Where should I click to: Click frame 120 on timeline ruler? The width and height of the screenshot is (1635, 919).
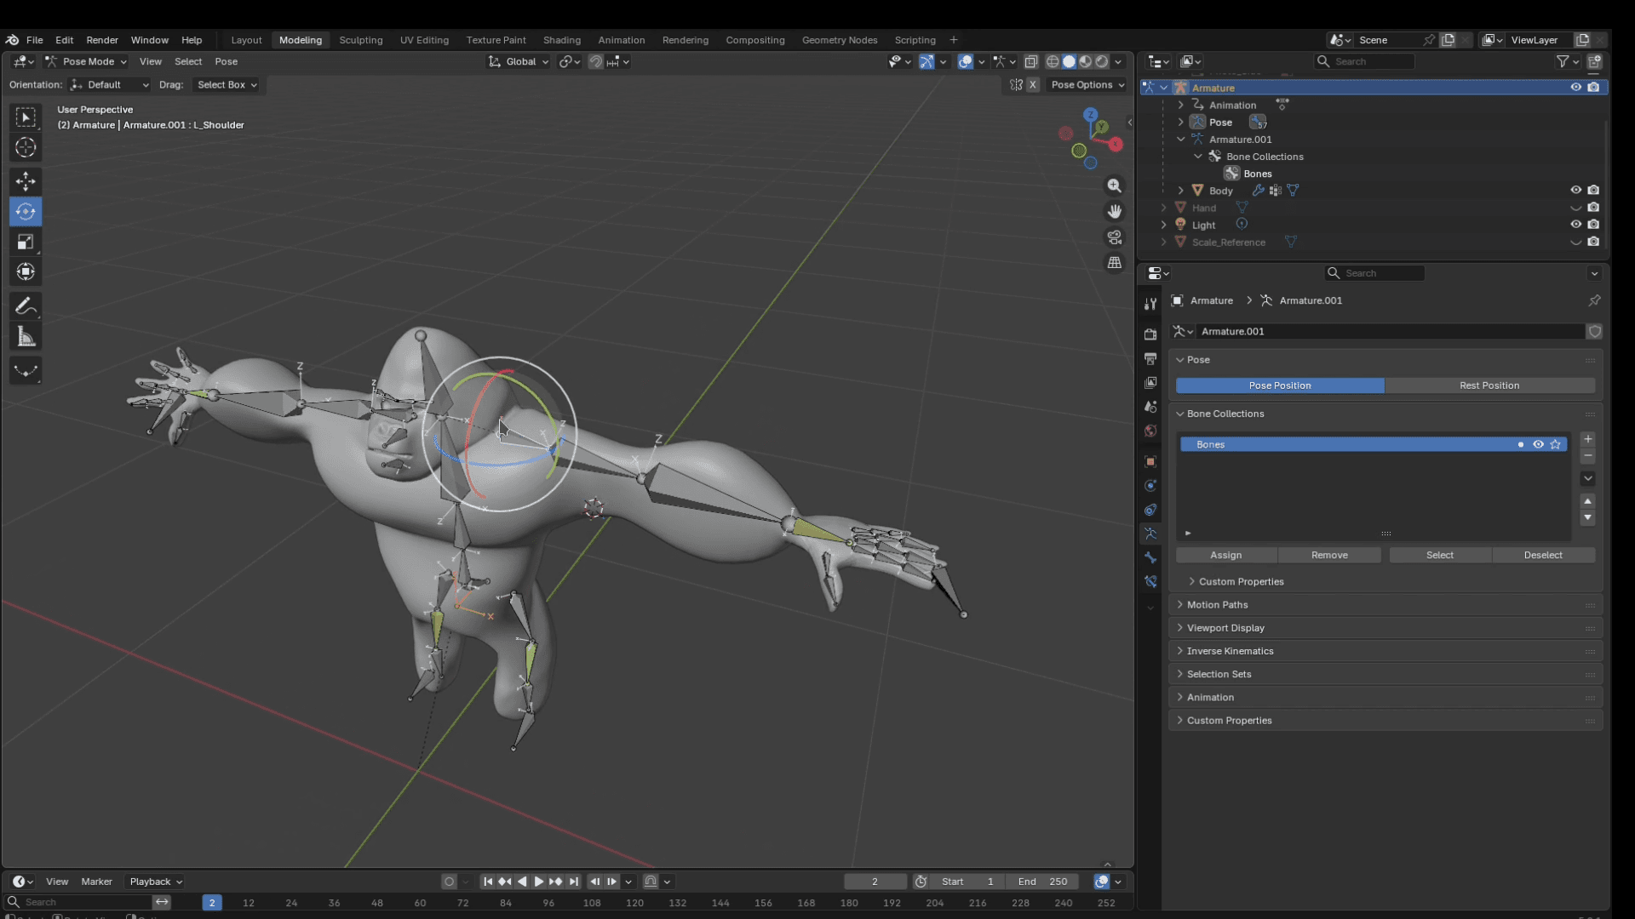(634, 903)
